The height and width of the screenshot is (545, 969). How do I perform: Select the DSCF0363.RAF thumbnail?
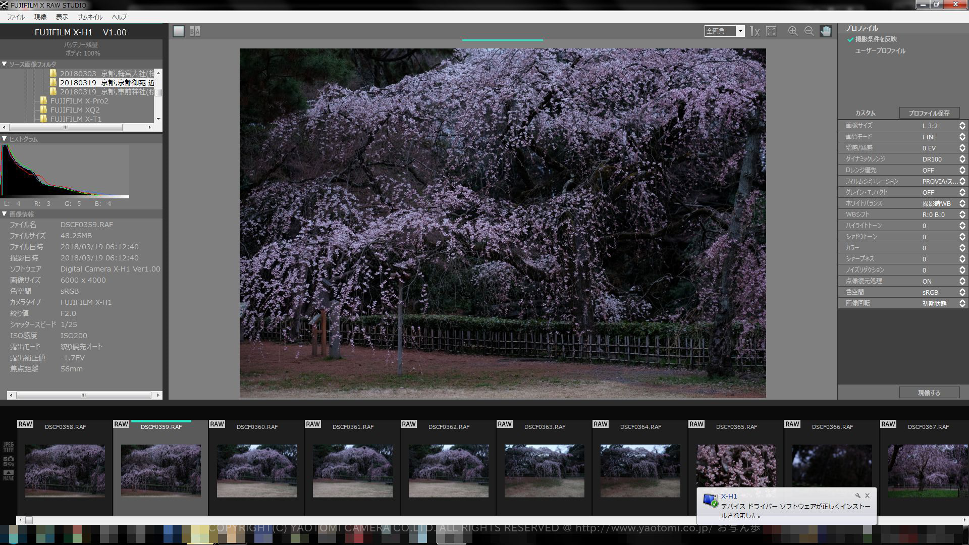click(545, 470)
